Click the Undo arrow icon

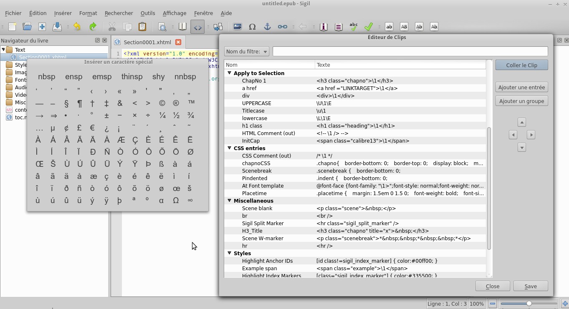(77, 27)
